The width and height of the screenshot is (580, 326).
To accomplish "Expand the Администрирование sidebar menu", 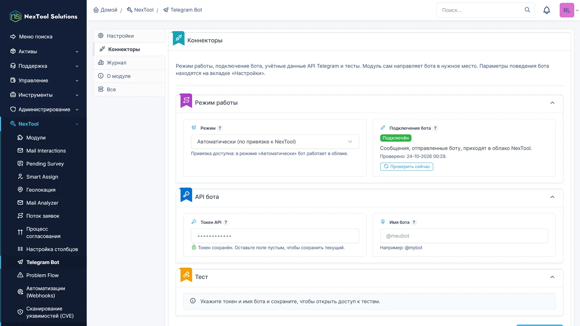I will click(43, 109).
